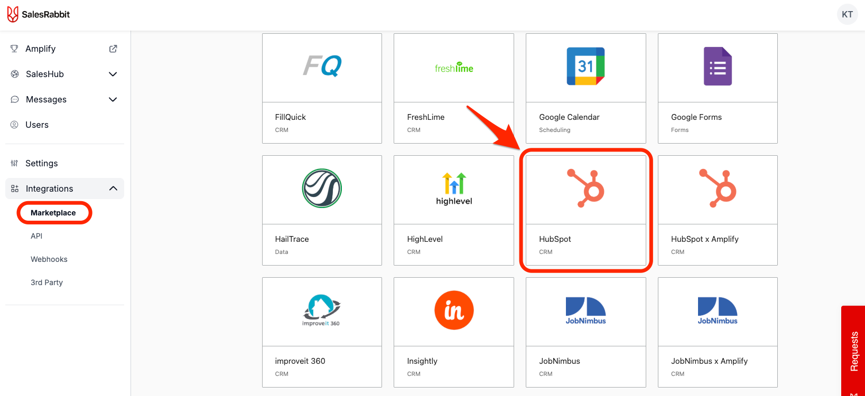Expand the Messages menu chevron
865x396 pixels.
(113, 99)
